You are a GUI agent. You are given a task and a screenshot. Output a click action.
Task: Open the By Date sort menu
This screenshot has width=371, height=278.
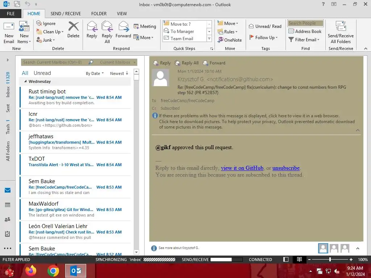pyautogui.click(x=95, y=73)
